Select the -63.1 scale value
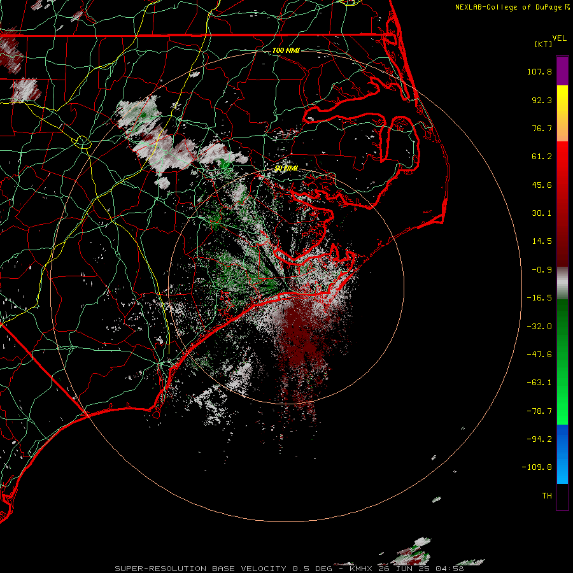This screenshot has width=573, height=573. click(x=539, y=383)
